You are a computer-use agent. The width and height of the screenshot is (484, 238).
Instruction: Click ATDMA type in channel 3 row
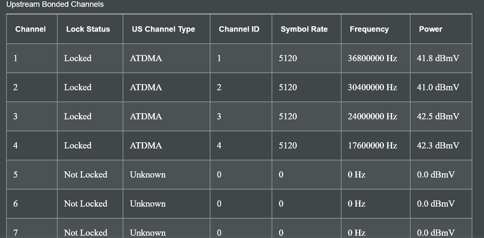point(146,117)
